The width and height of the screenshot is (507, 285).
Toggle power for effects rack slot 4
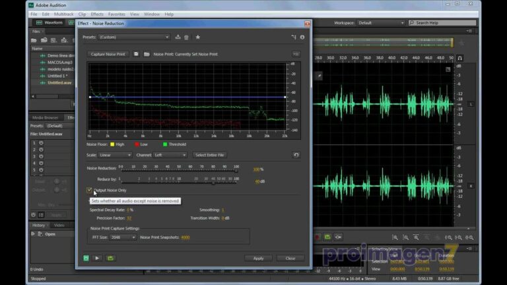pyautogui.click(x=42, y=163)
